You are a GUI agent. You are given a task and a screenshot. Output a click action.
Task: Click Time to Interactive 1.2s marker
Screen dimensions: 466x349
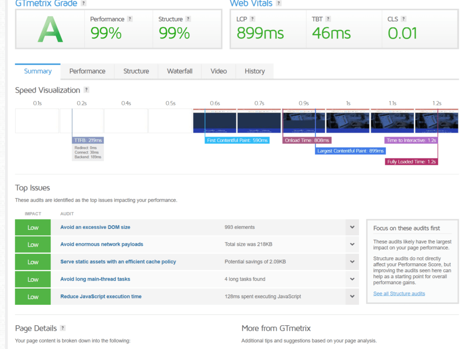411,141
